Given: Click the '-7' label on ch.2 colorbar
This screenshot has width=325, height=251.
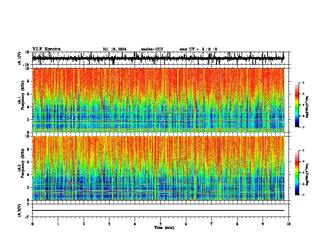Looking at the screenshot, I should tap(302, 195).
